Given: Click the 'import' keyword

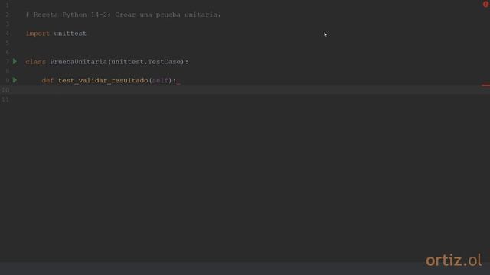Looking at the screenshot, I should [38, 34].
